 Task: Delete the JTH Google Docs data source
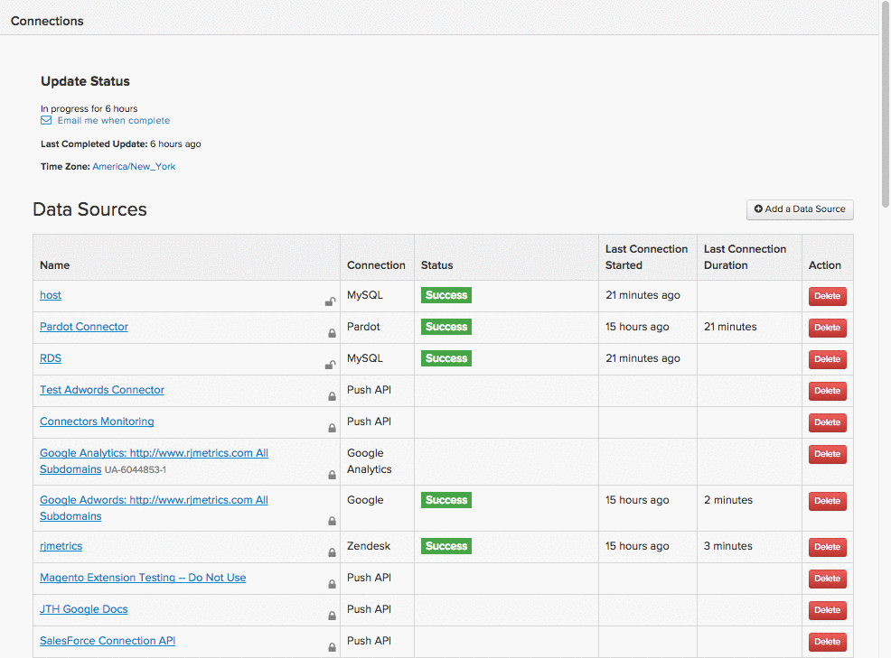(x=827, y=609)
